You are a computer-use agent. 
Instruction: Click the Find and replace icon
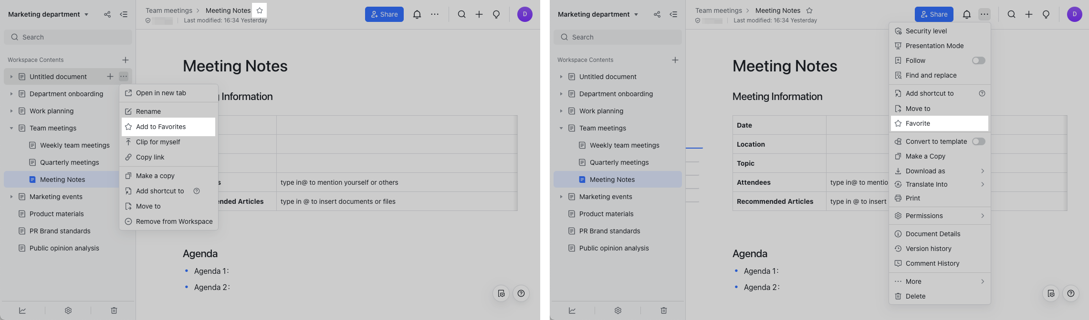pos(898,75)
